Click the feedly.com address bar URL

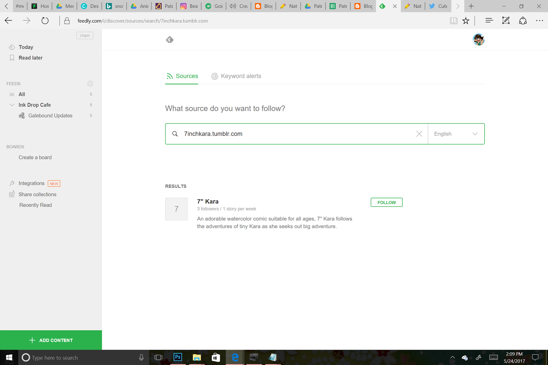[142, 21]
